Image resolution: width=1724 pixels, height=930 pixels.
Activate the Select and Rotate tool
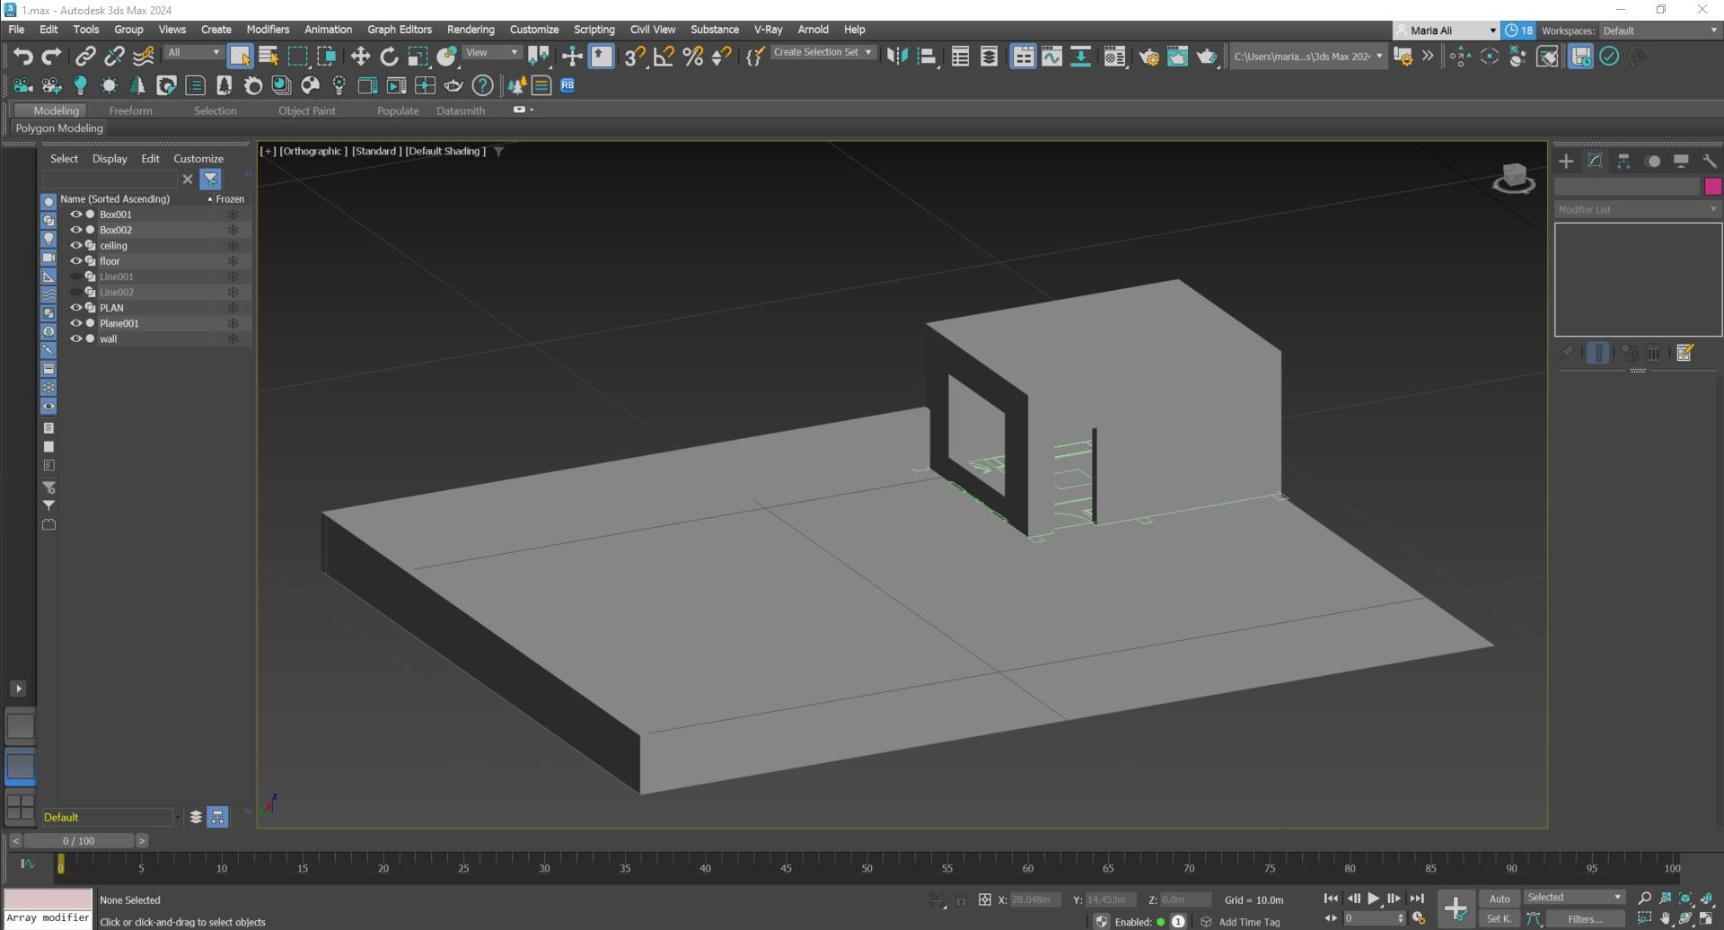389,57
